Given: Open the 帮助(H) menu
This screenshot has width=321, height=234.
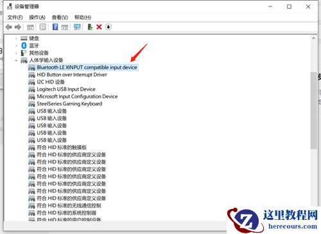Looking at the screenshot, I should tap(83, 17).
